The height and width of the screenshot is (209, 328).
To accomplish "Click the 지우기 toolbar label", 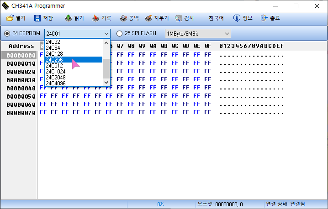I will click(161, 18).
